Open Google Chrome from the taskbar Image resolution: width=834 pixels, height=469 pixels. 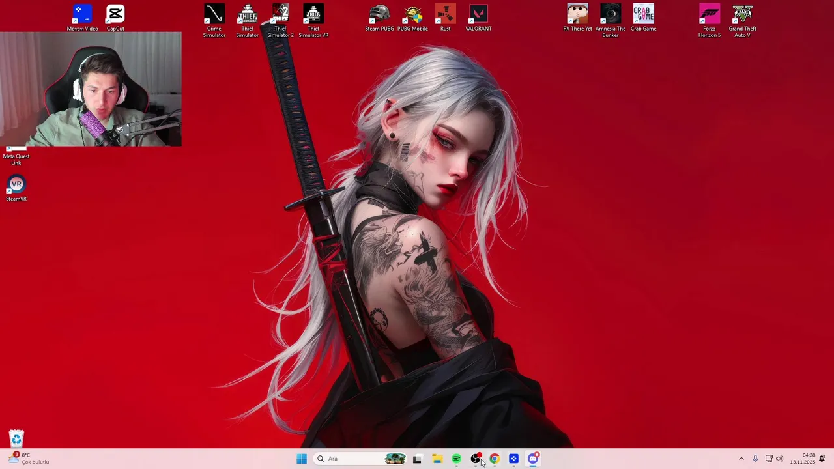point(495,459)
